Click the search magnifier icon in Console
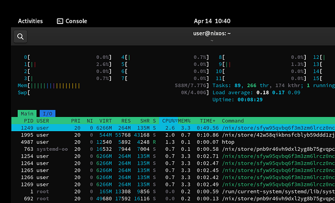 (x=21, y=36)
